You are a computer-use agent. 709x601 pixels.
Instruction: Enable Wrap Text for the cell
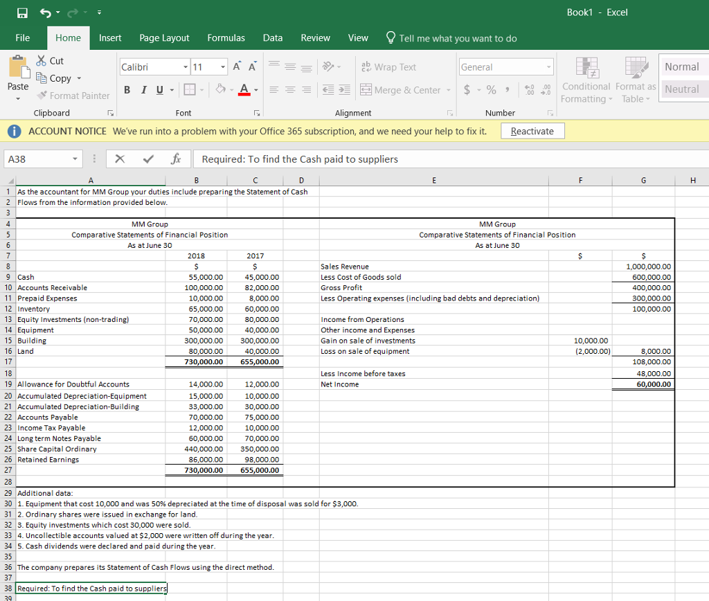point(395,66)
